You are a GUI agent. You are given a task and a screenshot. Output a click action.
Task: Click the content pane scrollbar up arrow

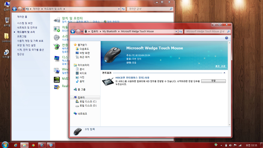click(x=229, y=43)
